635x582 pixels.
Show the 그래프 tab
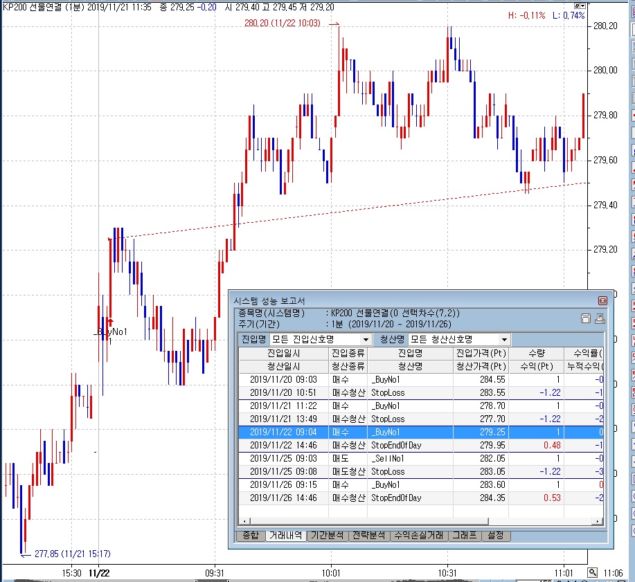click(x=463, y=536)
